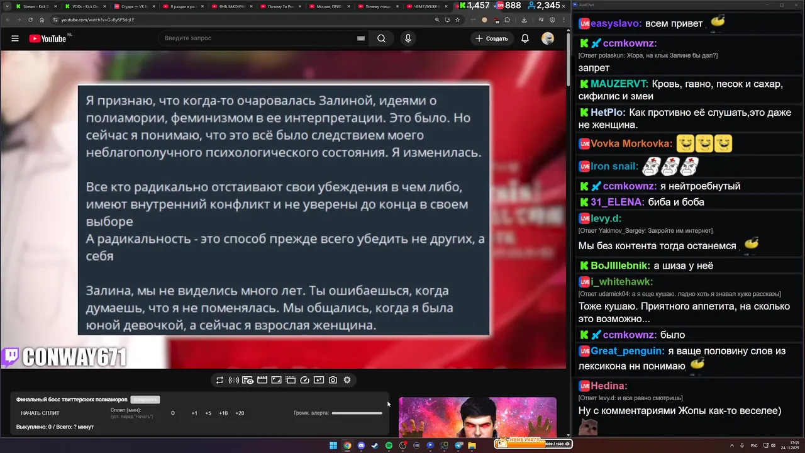Click the glowing-eyes man thumbnail
805x453 pixels.
pos(477,417)
